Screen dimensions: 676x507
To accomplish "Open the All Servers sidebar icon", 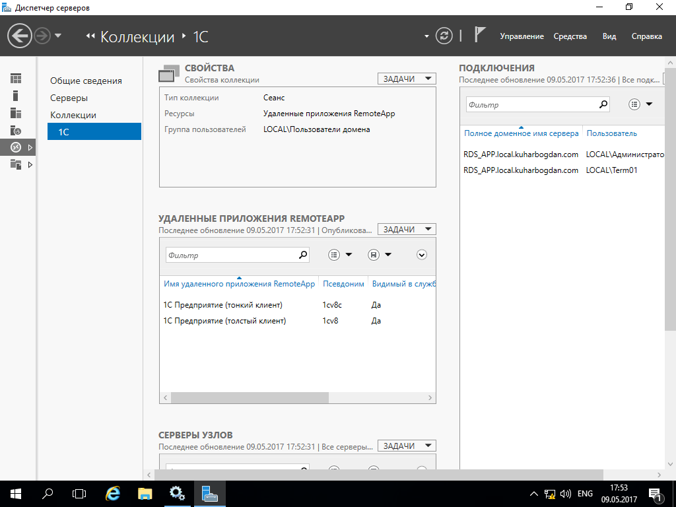I will [x=16, y=113].
